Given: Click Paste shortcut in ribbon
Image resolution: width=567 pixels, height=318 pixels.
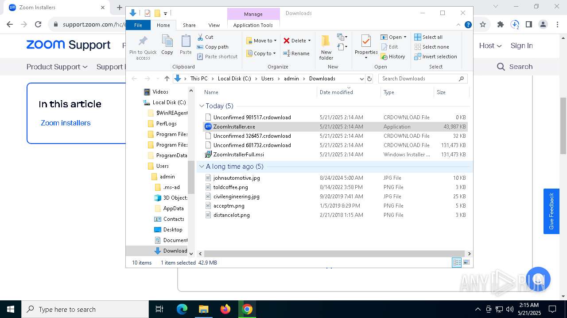Looking at the screenshot, I should tap(217, 57).
